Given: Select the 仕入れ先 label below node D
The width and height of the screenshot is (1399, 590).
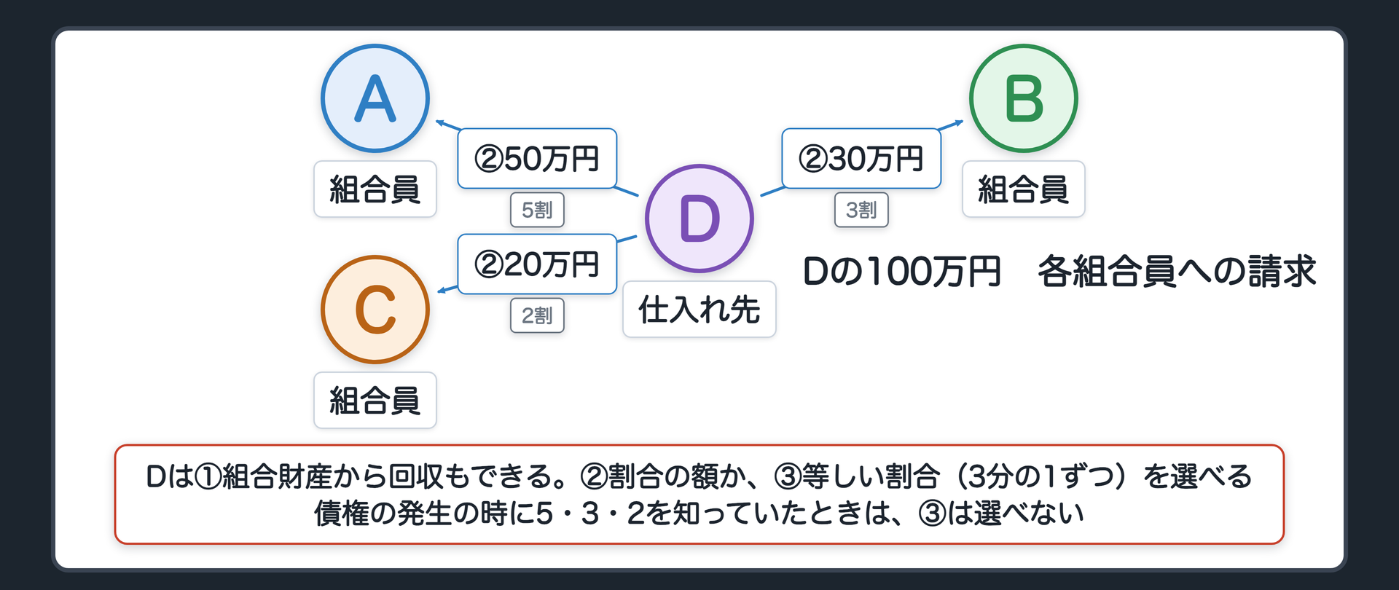Looking at the screenshot, I should [x=699, y=310].
